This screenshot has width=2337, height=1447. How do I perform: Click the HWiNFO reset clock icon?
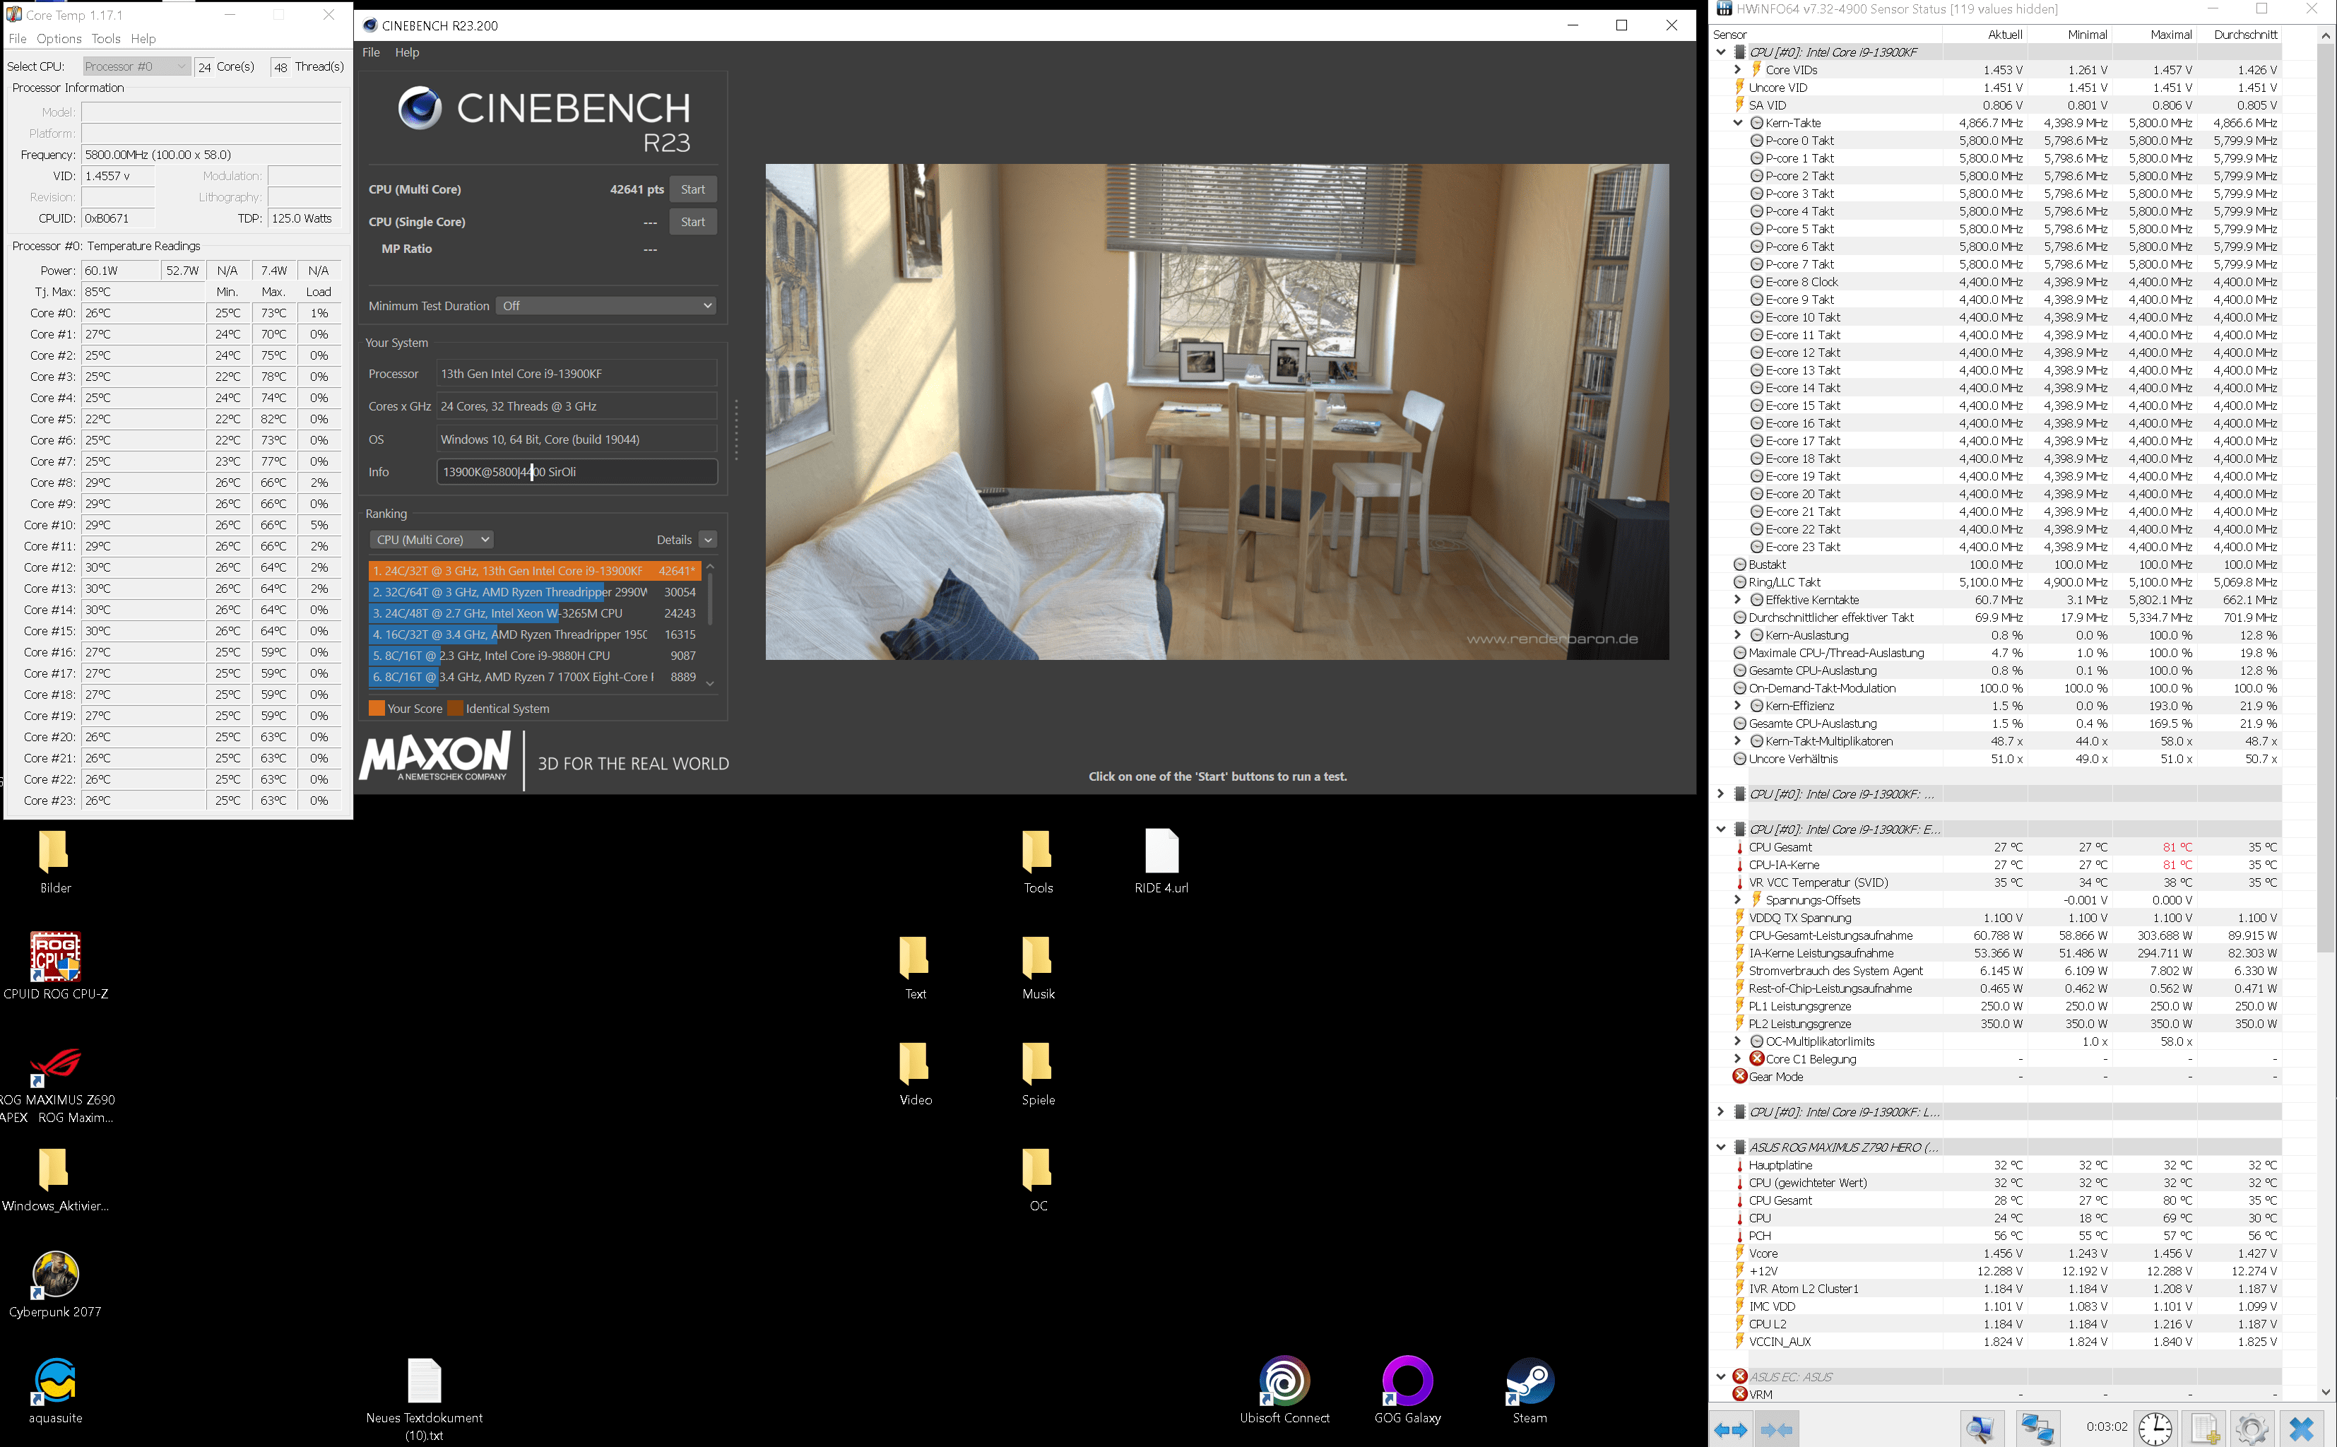click(x=2155, y=1429)
